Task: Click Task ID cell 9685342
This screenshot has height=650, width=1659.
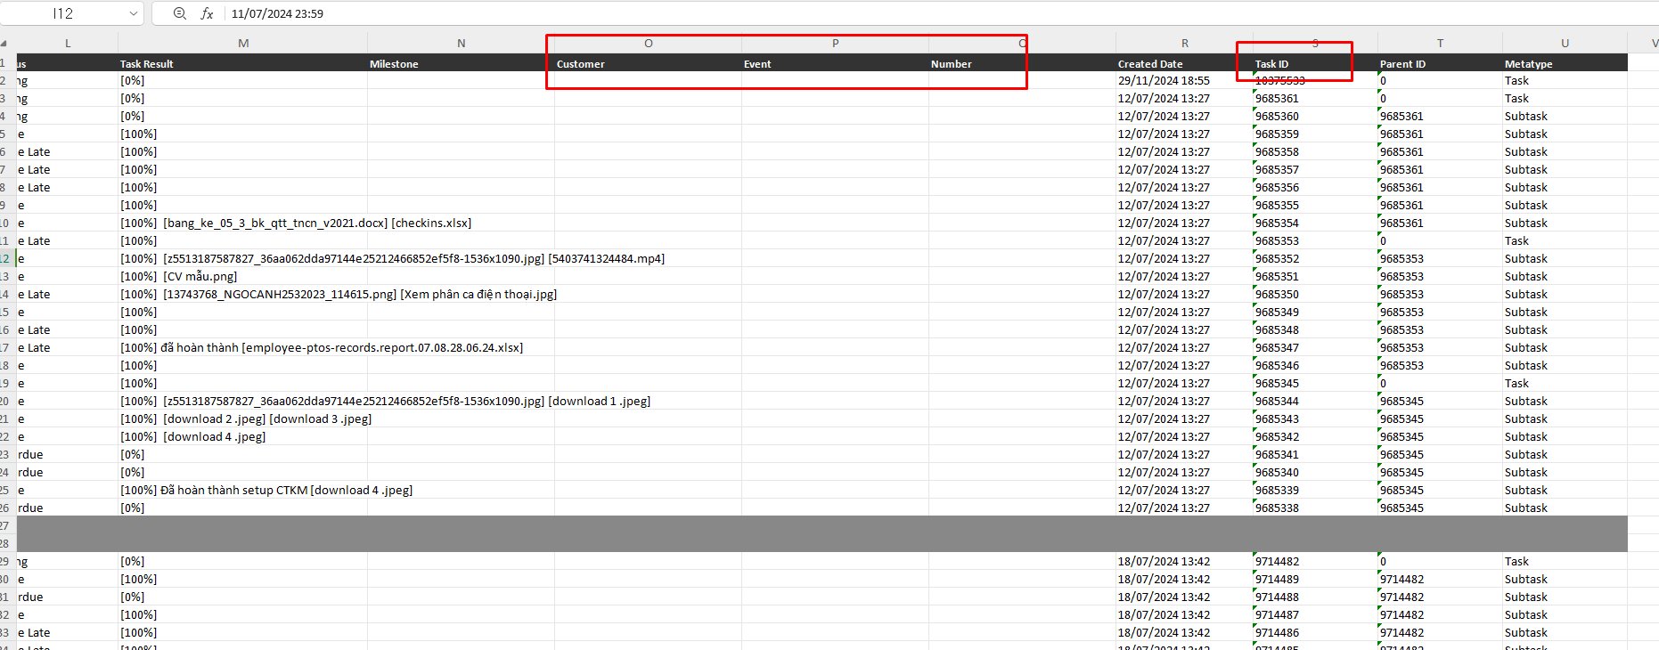Action: click(x=1316, y=436)
